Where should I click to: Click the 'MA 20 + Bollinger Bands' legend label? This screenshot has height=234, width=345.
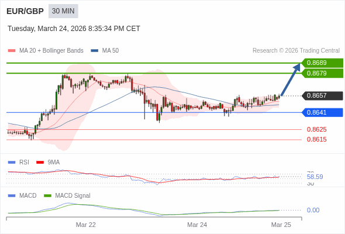[51, 51]
